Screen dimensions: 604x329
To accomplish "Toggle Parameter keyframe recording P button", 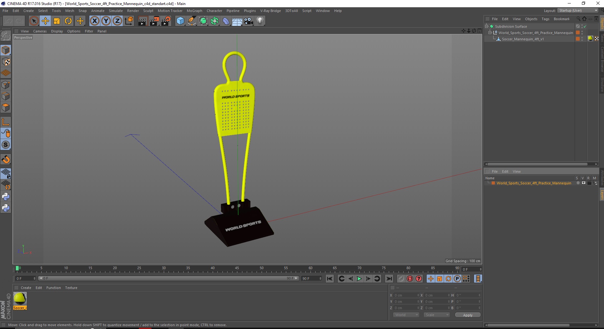I will click(x=457, y=279).
